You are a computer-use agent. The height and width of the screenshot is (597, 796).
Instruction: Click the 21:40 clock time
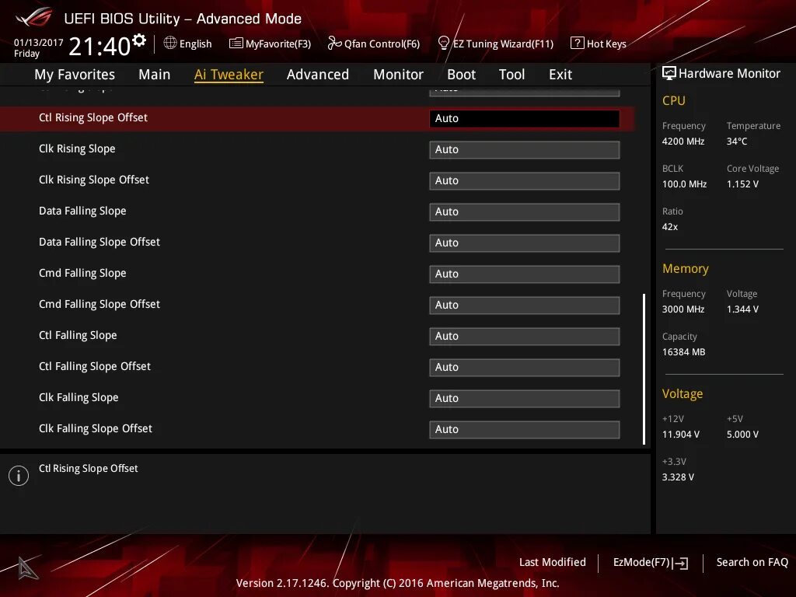pos(99,46)
